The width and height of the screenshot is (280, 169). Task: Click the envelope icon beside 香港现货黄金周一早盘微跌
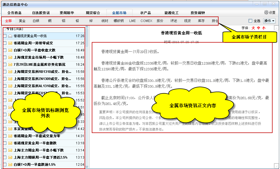pyautogui.click(x=10, y=143)
